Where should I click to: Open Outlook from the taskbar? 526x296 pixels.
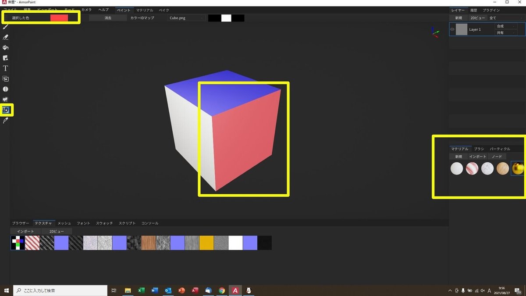[168, 290]
